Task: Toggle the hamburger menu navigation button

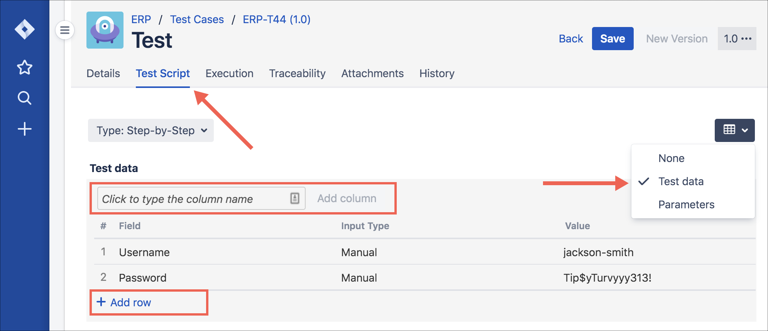Action: [x=65, y=30]
